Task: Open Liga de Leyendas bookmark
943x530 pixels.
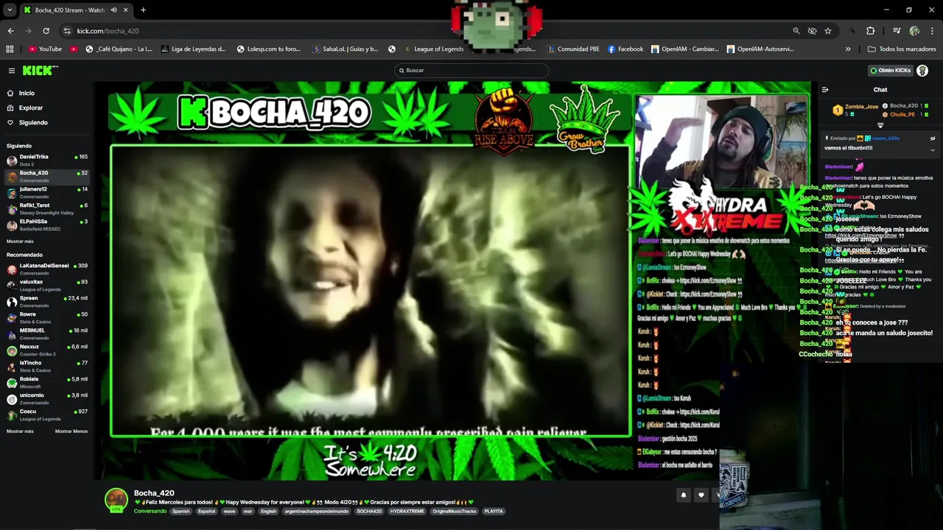Action: [193, 49]
